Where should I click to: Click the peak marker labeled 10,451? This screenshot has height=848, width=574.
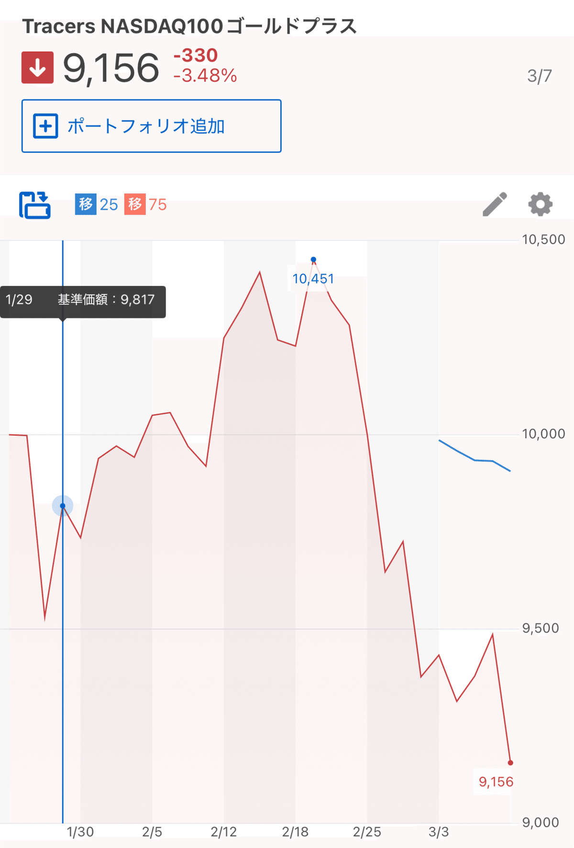click(x=313, y=259)
